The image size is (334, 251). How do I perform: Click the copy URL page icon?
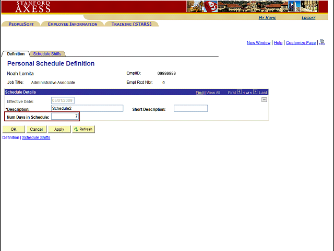coord(322,42)
